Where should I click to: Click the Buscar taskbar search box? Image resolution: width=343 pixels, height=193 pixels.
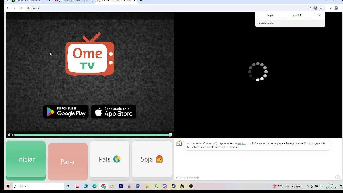(x=38, y=186)
